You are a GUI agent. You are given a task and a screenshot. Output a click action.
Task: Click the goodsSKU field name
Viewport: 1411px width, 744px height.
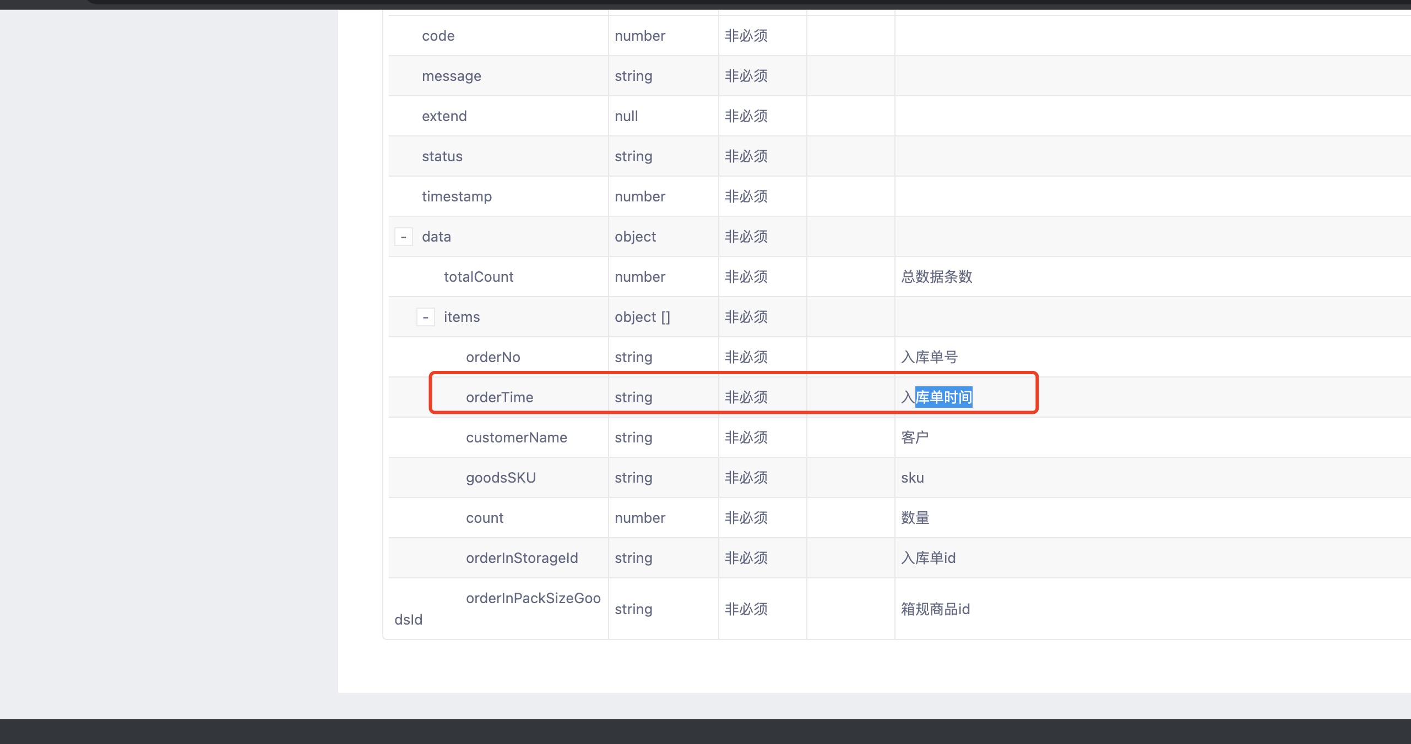point(500,478)
